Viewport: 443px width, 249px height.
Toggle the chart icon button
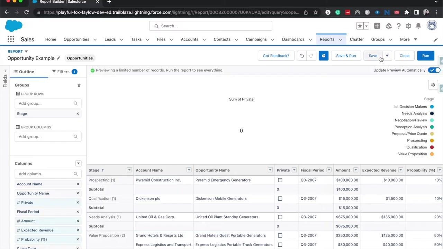[x=324, y=56]
